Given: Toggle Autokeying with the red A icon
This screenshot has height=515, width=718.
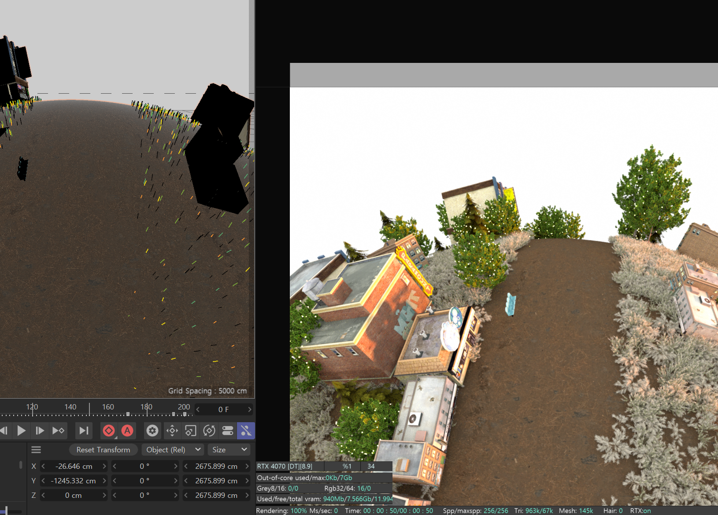Looking at the screenshot, I should pos(127,431).
